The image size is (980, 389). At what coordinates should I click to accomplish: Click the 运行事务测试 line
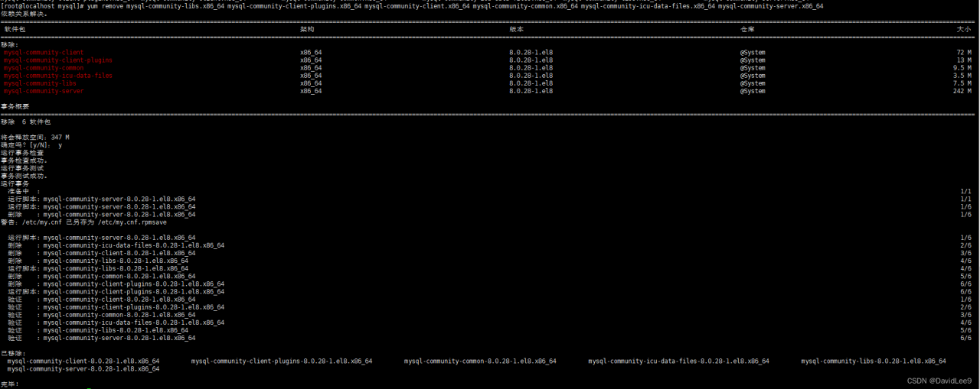point(22,168)
